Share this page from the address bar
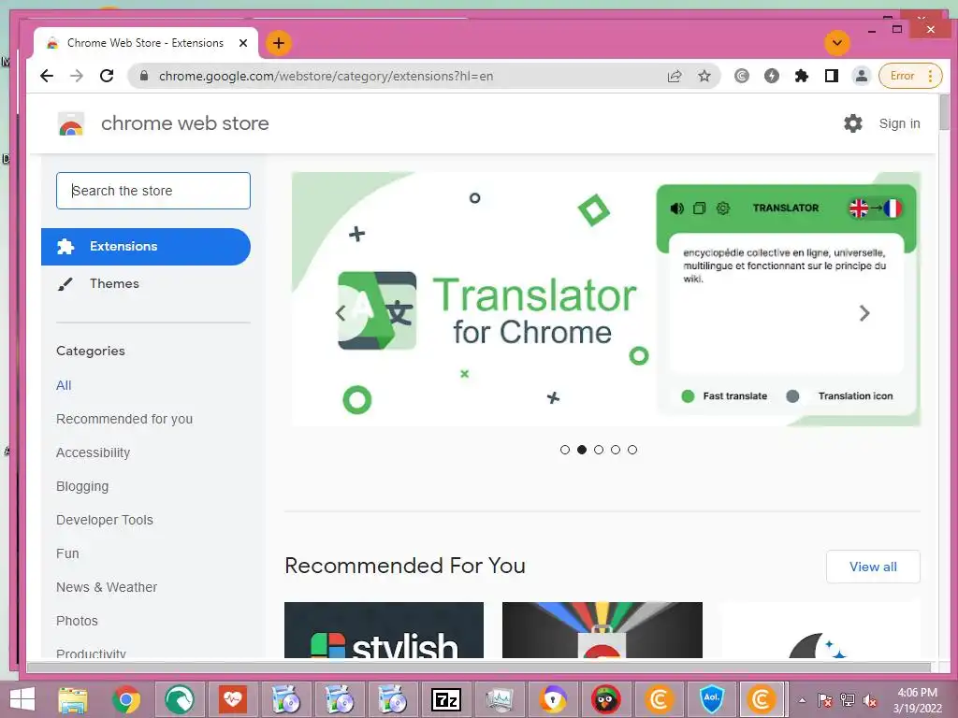The image size is (958, 718). tap(675, 76)
